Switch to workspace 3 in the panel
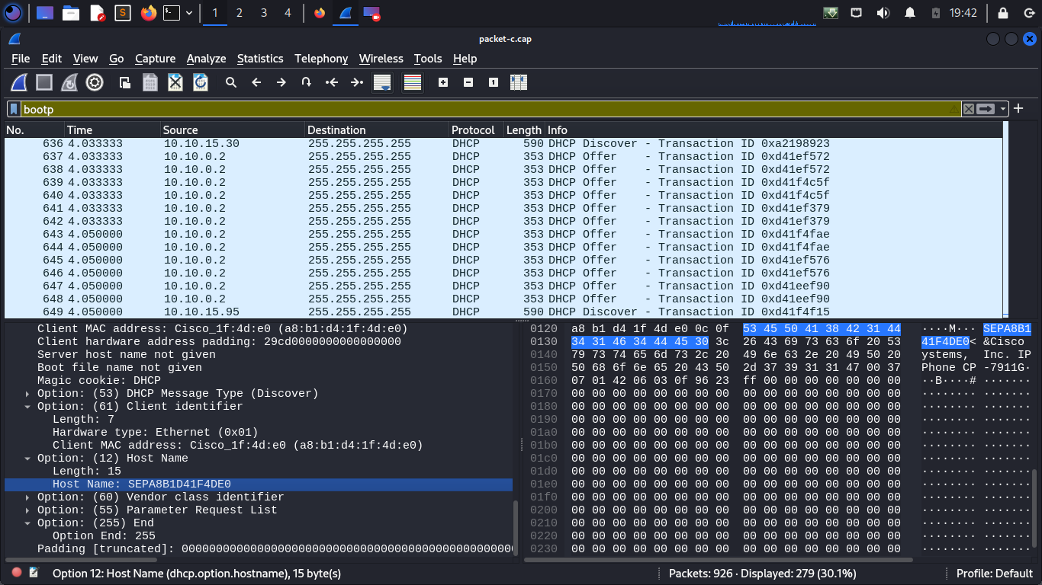This screenshot has width=1042, height=585. [x=263, y=13]
